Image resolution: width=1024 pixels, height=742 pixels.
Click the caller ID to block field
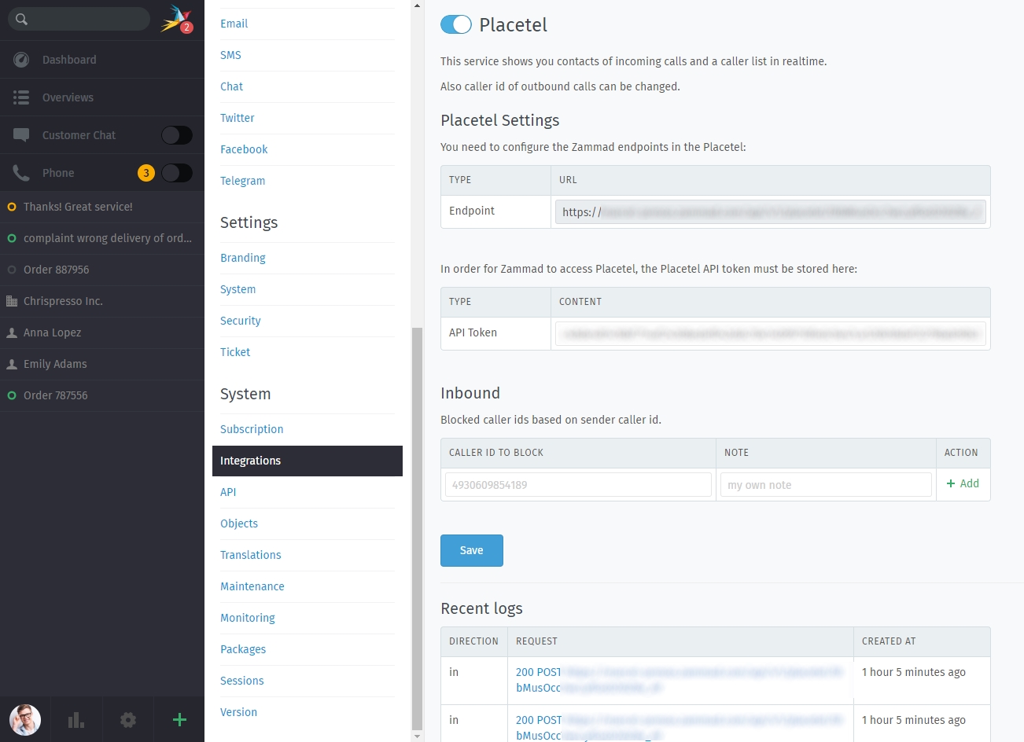(578, 485)
